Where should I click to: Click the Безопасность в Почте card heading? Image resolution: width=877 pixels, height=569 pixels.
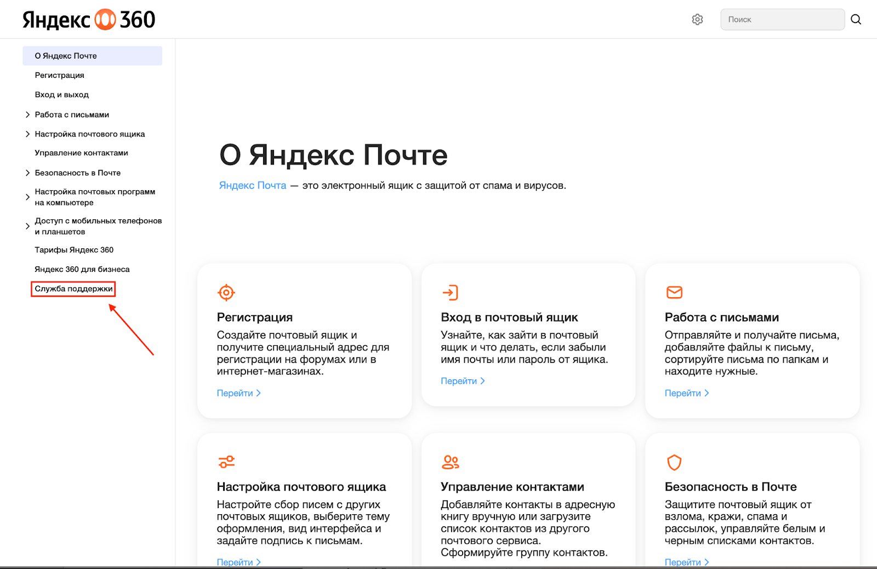[x=731, y=487]
